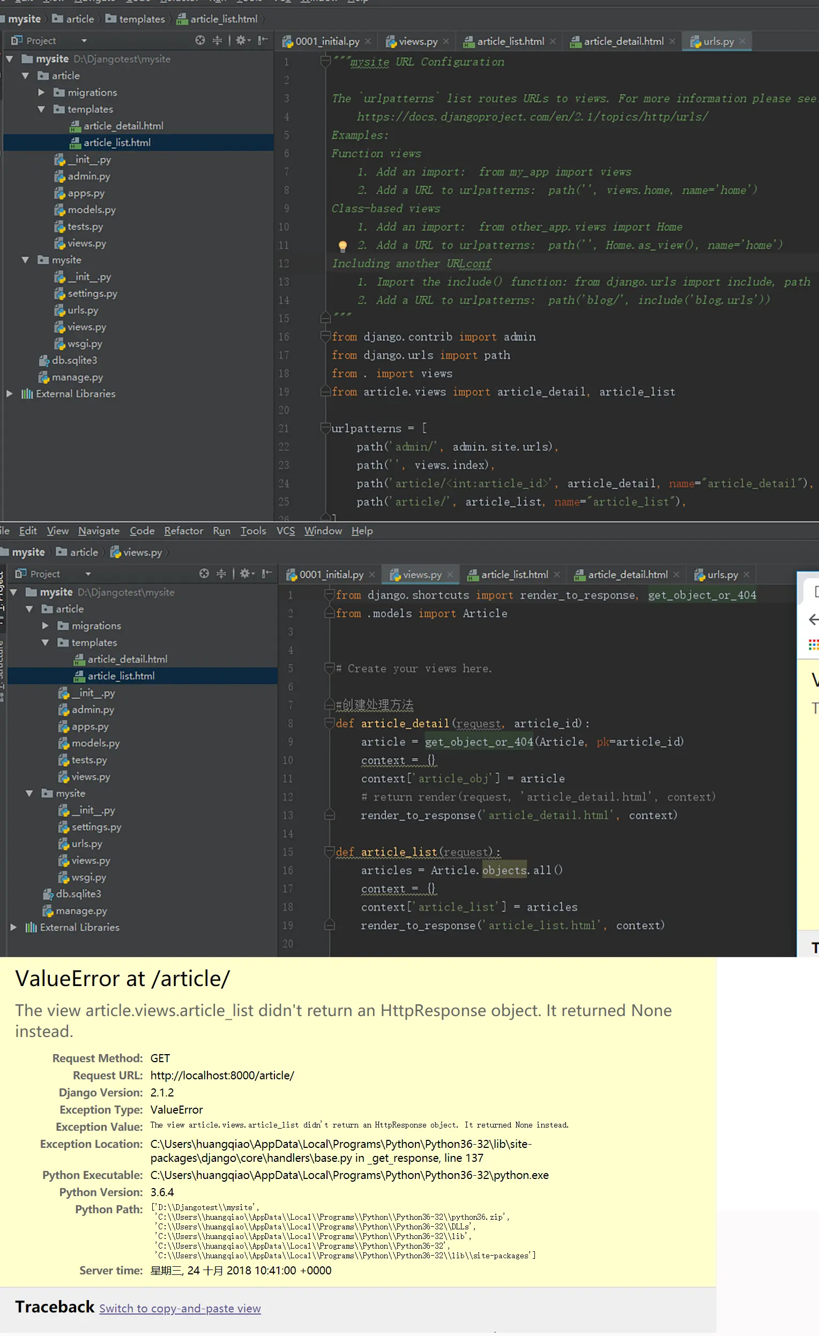Click db.sqlite3 file icon in lower project tree
The image size is (819, 1336).
pyautogui.click(x=48, y=894)
